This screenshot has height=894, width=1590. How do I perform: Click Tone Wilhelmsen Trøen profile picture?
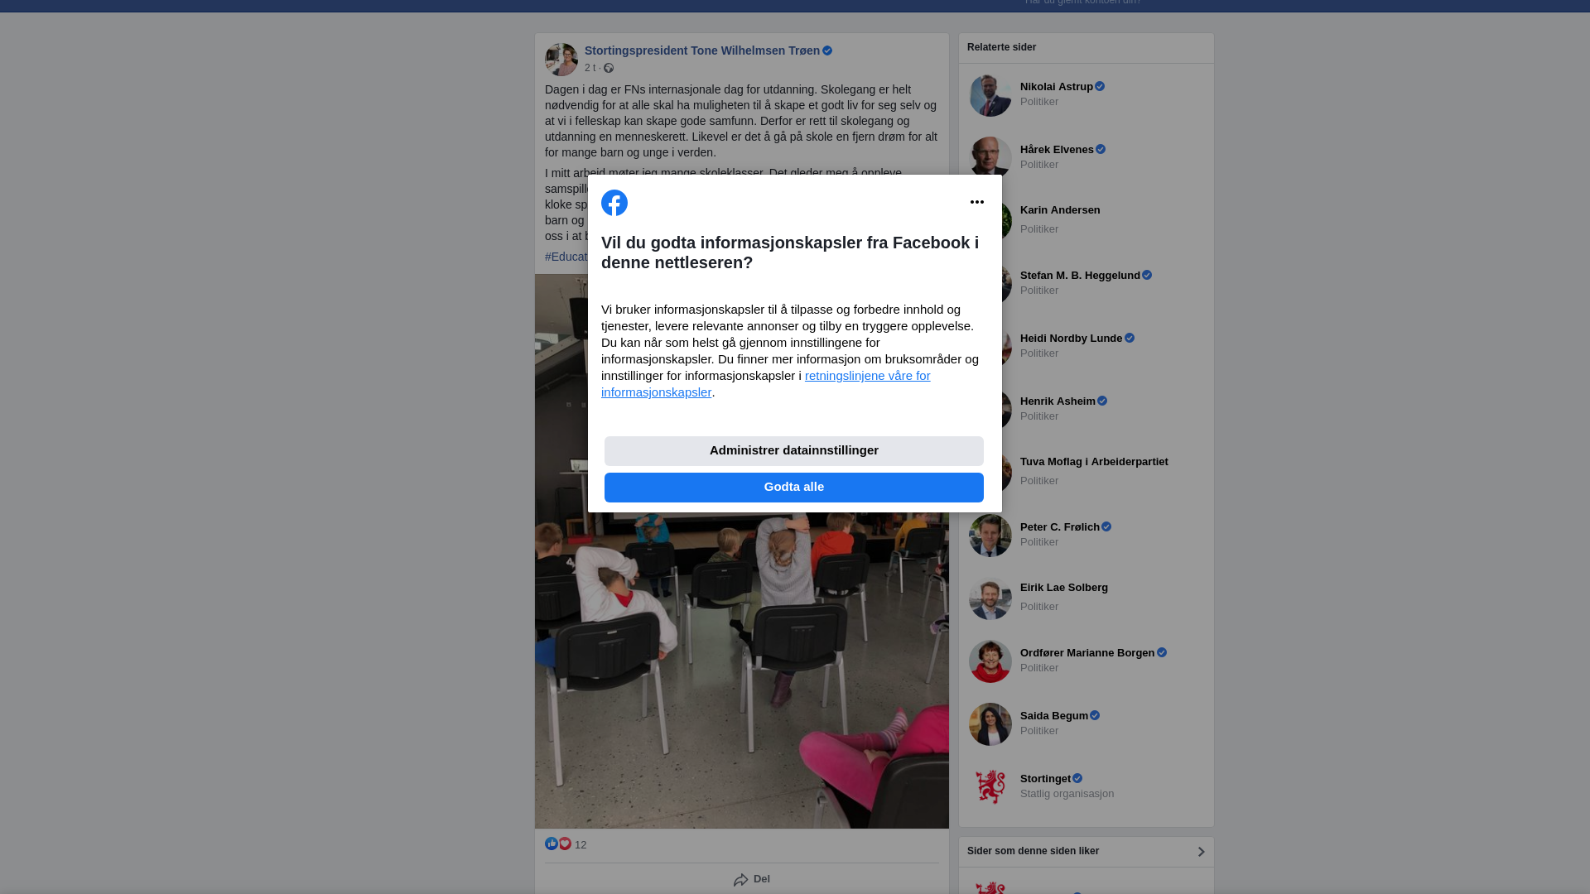(561, 60)
